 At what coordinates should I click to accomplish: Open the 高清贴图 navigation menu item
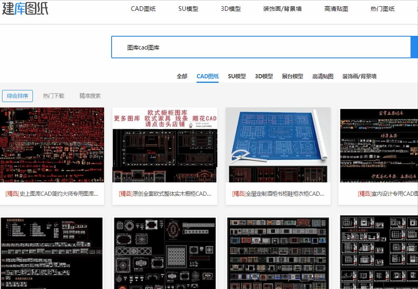(336, 8)
